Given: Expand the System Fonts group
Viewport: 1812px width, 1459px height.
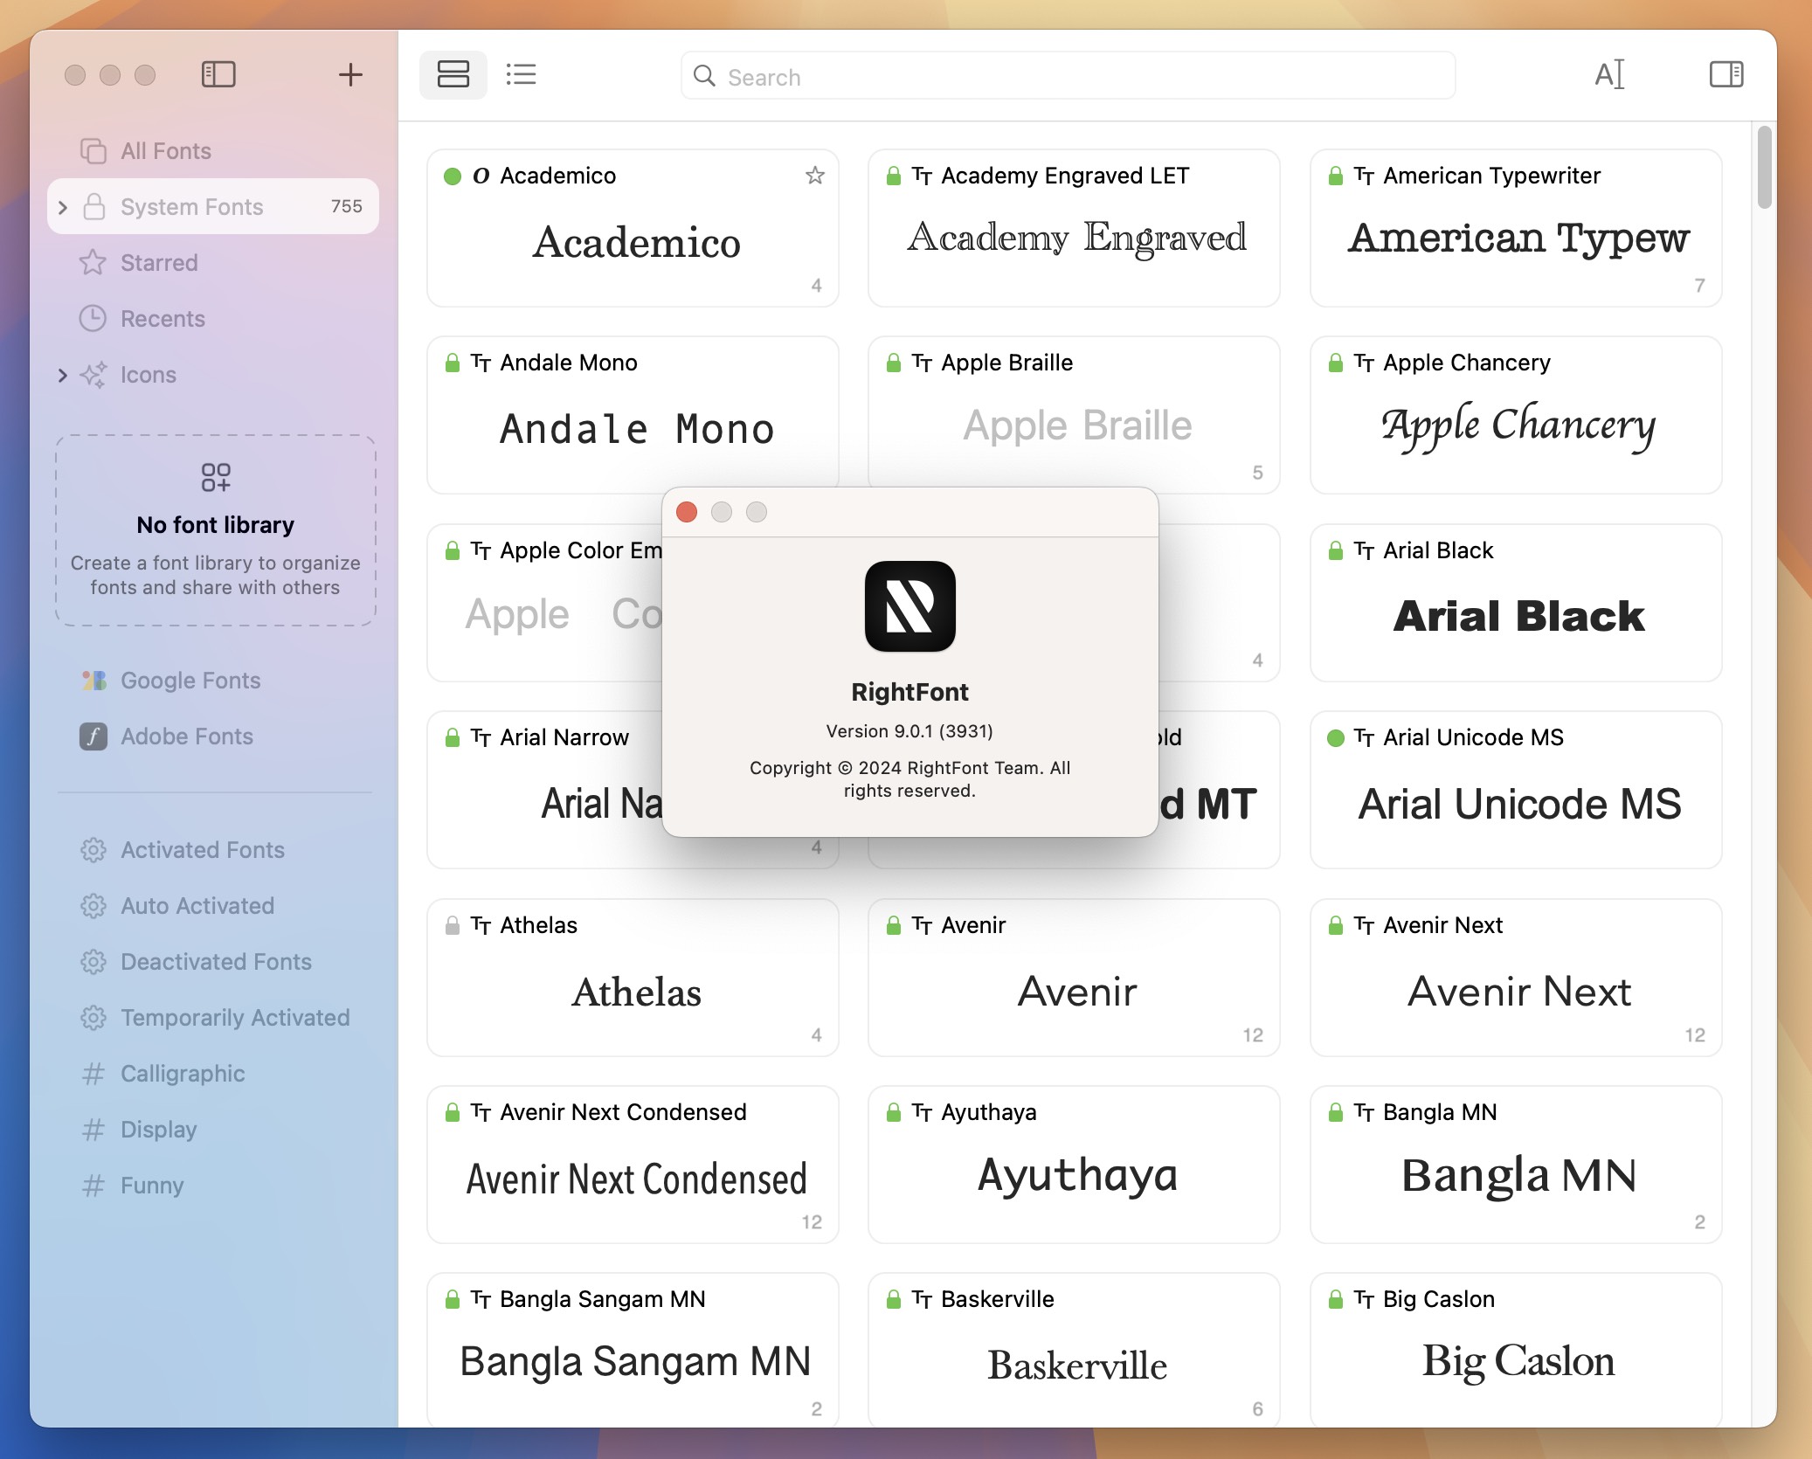Looking at the screenshot, I should pyautogui.click(x=63, y=207).
